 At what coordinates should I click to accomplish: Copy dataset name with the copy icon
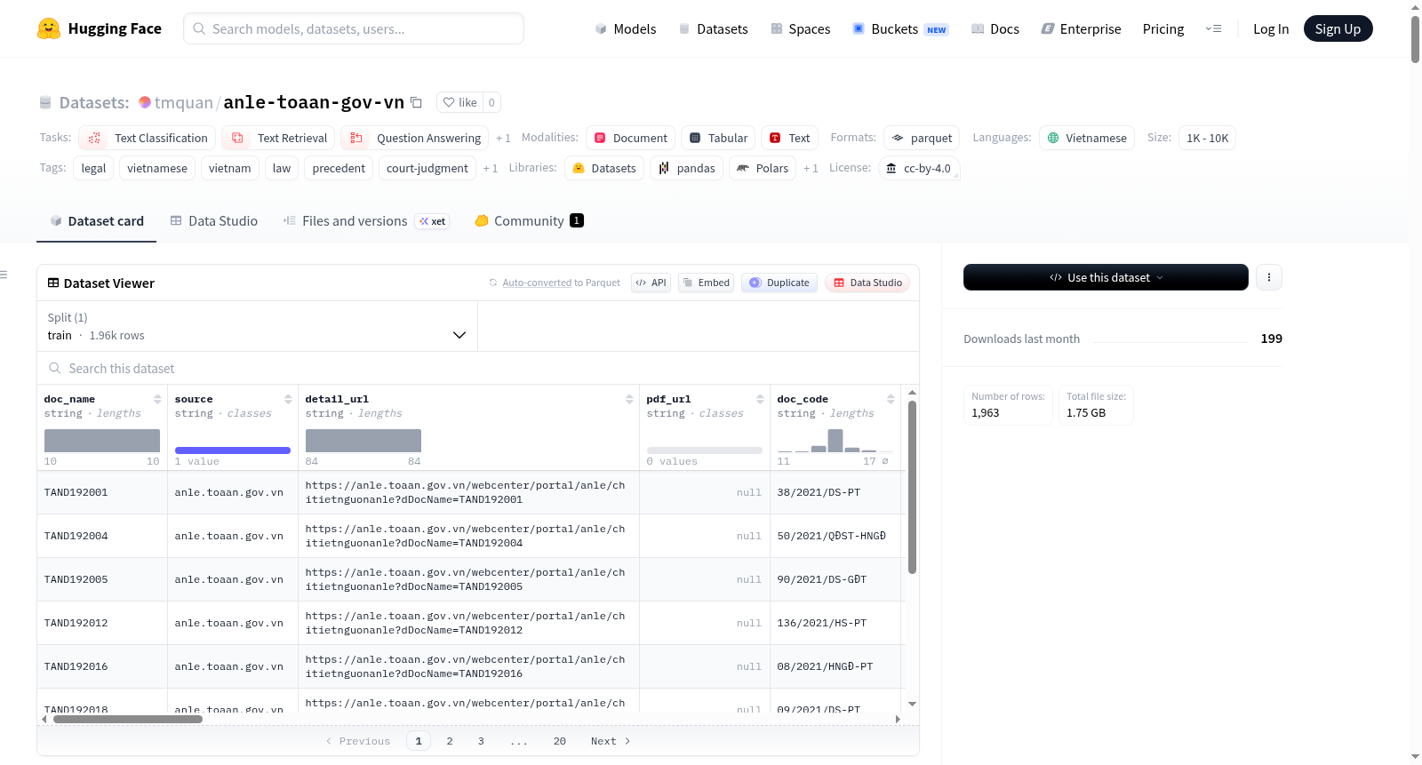pyautogui.click(x=416, y=102)
